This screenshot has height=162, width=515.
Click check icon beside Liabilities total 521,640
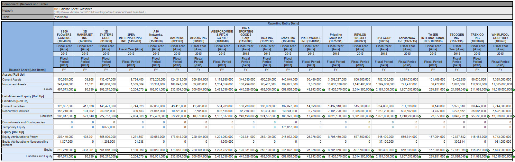[x=96, y=117]
